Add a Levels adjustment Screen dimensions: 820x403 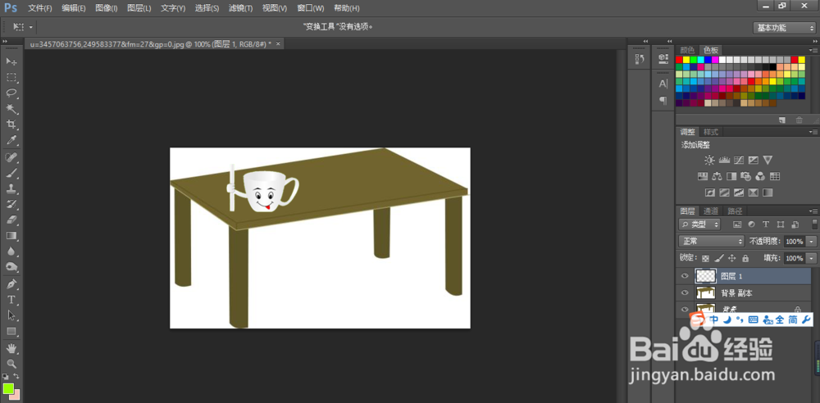[724, 160]
